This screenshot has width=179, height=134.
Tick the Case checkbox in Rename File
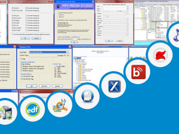(21, 59)
